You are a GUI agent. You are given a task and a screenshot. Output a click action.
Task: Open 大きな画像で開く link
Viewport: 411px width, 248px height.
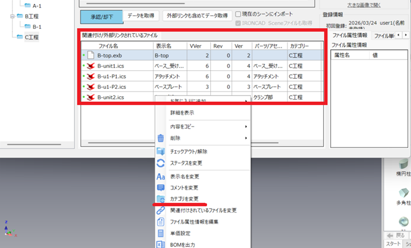click(364, 5)
